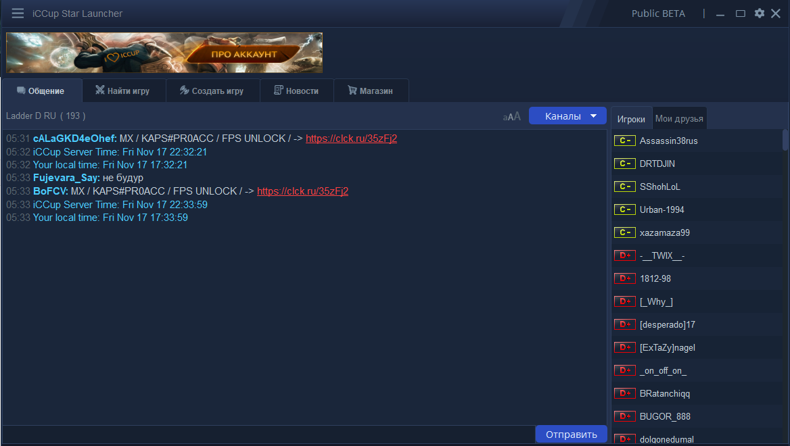This screenshot has height=446, width=790.
Task: Open the Создать игру tab
Action: click(x=212, y=91)
